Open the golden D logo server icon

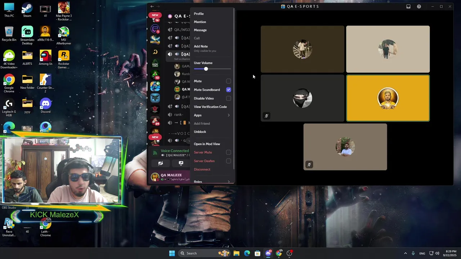(x=155, y=52)
